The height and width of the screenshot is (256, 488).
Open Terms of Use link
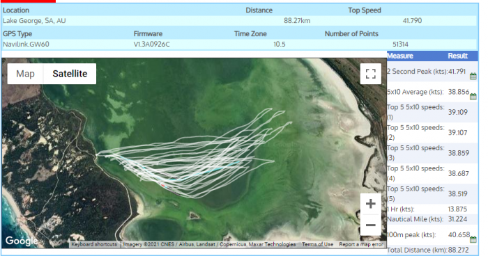[x=317, y=244]
